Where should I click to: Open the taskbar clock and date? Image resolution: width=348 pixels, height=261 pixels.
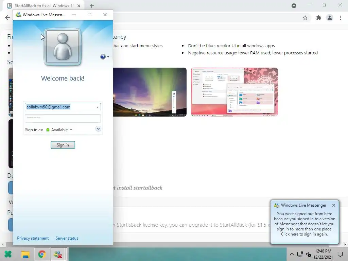[323, 254]
